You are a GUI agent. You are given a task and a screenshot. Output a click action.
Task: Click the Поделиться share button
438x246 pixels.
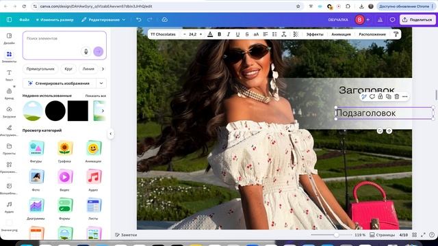(x=417, y=20)
